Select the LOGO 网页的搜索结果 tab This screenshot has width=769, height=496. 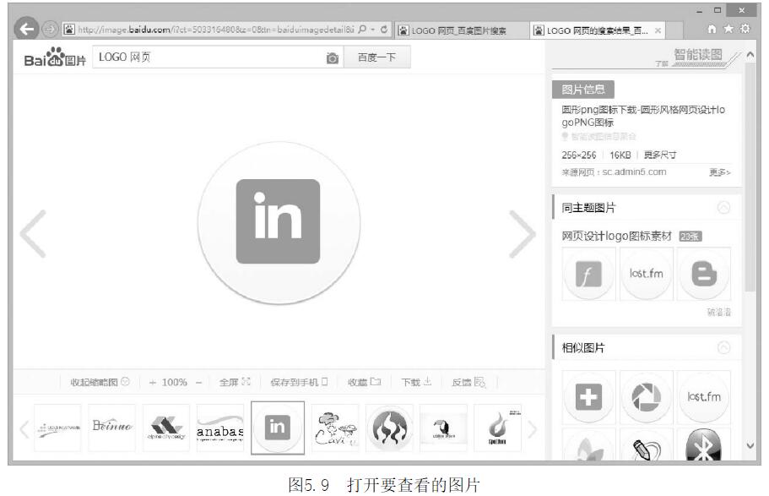(x=597, y=30)
